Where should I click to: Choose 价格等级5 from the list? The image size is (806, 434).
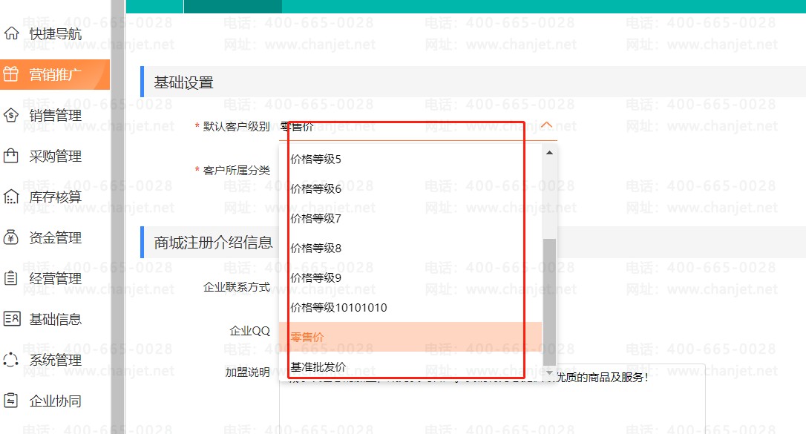[410, 160]
